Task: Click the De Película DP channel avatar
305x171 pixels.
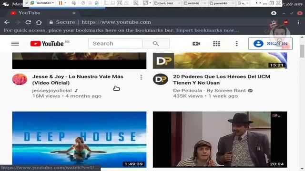Action: pyautogui.click(x=161, y=79)
